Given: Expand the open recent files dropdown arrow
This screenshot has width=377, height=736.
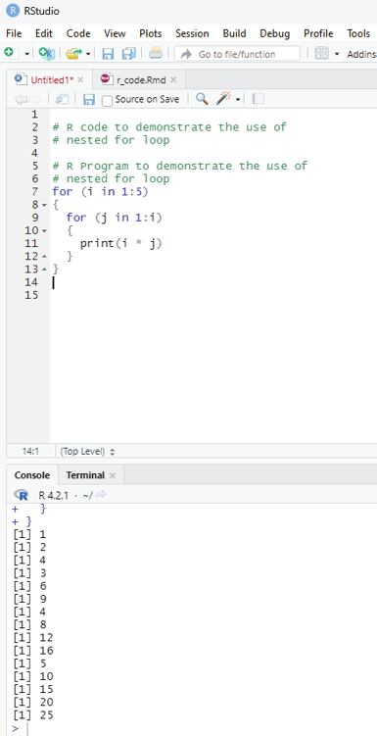Looking at the screenshot, I should (x=88, y=54).
